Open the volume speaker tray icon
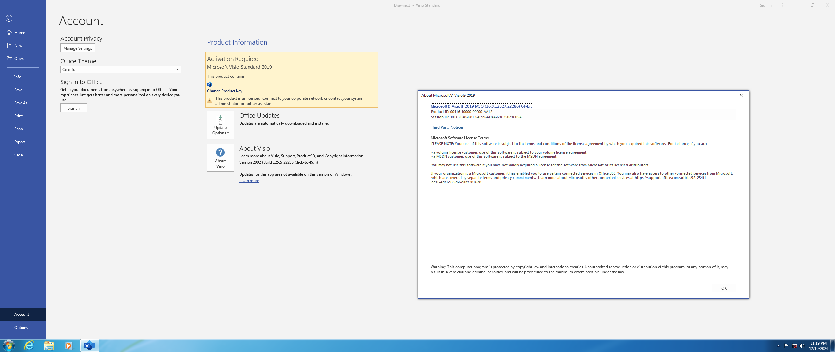 coord(802,346)
